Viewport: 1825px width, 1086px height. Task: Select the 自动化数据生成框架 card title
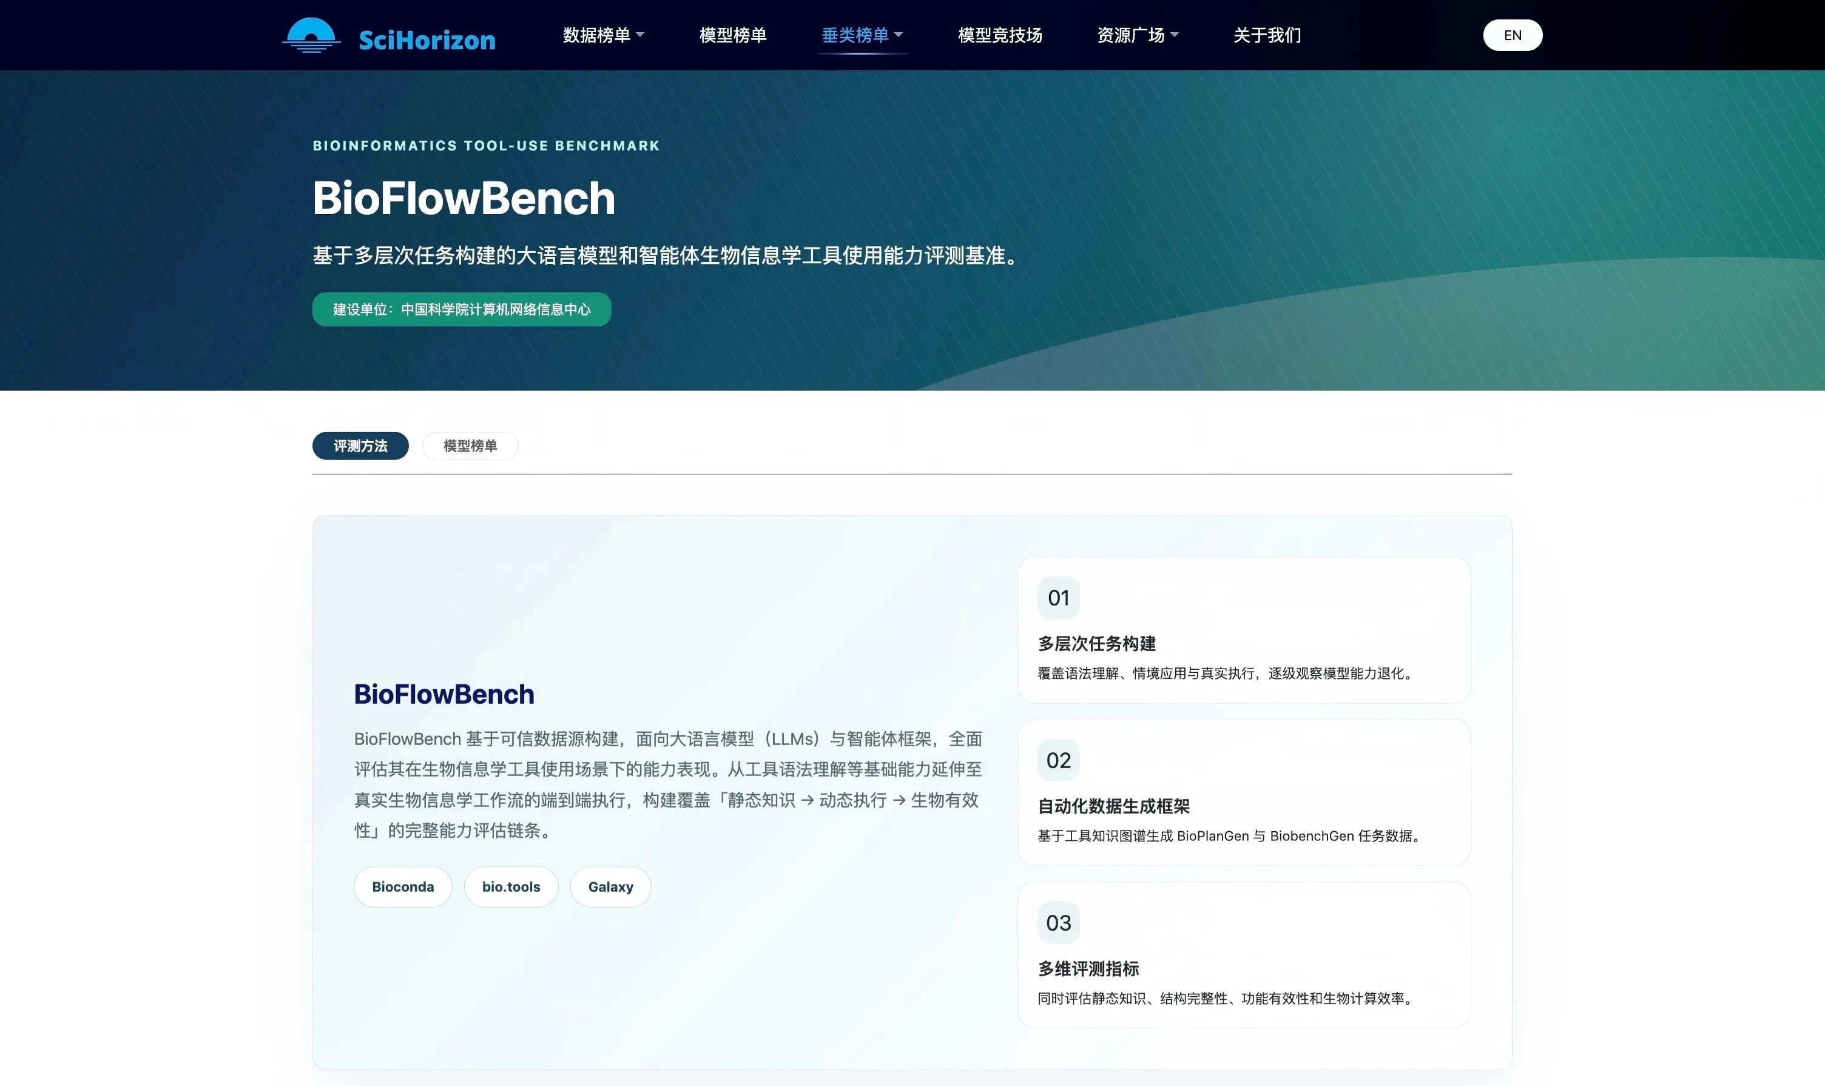(x=1114, y=806)
